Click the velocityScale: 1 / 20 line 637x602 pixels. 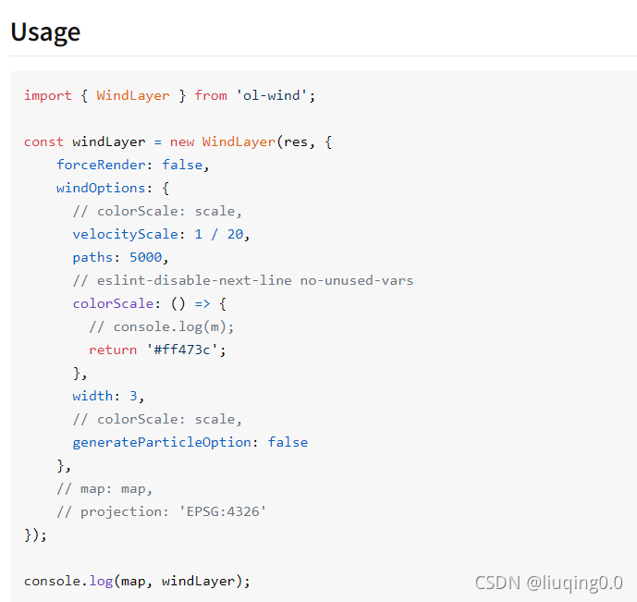(x=161, y=234)
